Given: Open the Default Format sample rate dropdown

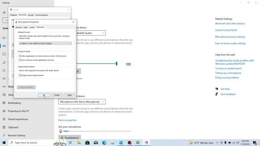Looking at the screenshot, I should tap(45, 43).
